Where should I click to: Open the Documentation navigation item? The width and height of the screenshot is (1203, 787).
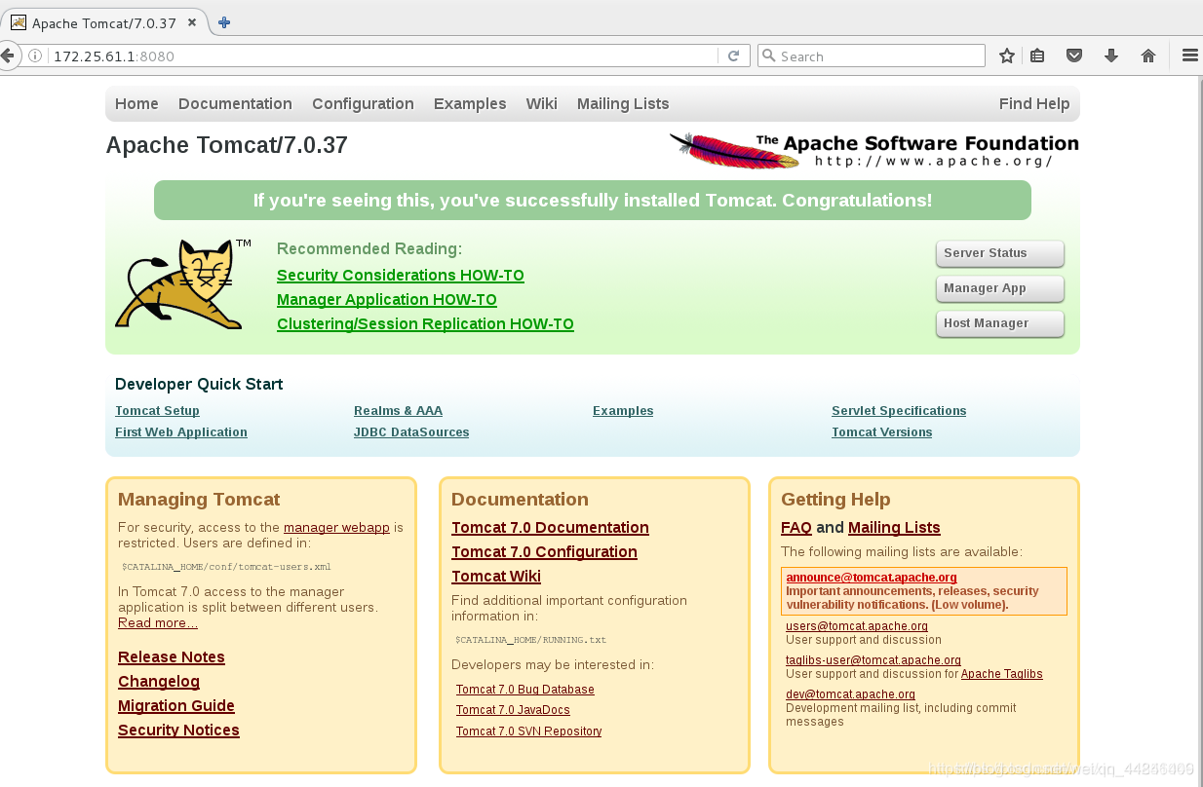click(x=235, y=104)
